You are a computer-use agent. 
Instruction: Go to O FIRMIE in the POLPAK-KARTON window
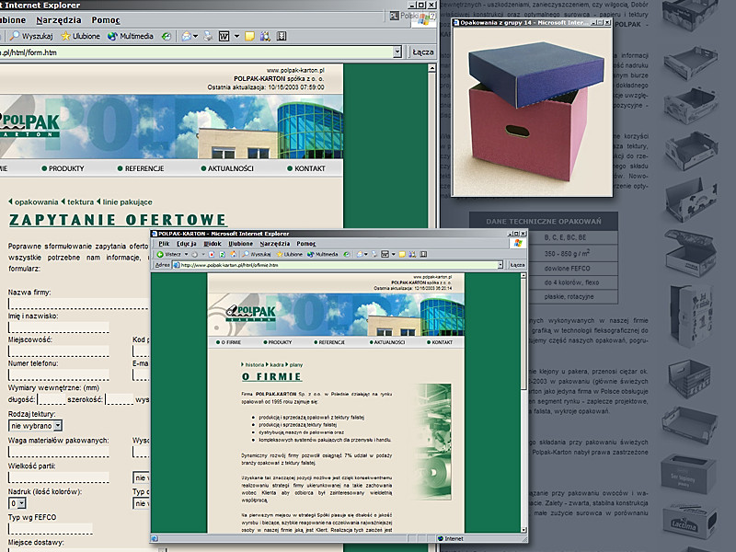click(228, 342)
